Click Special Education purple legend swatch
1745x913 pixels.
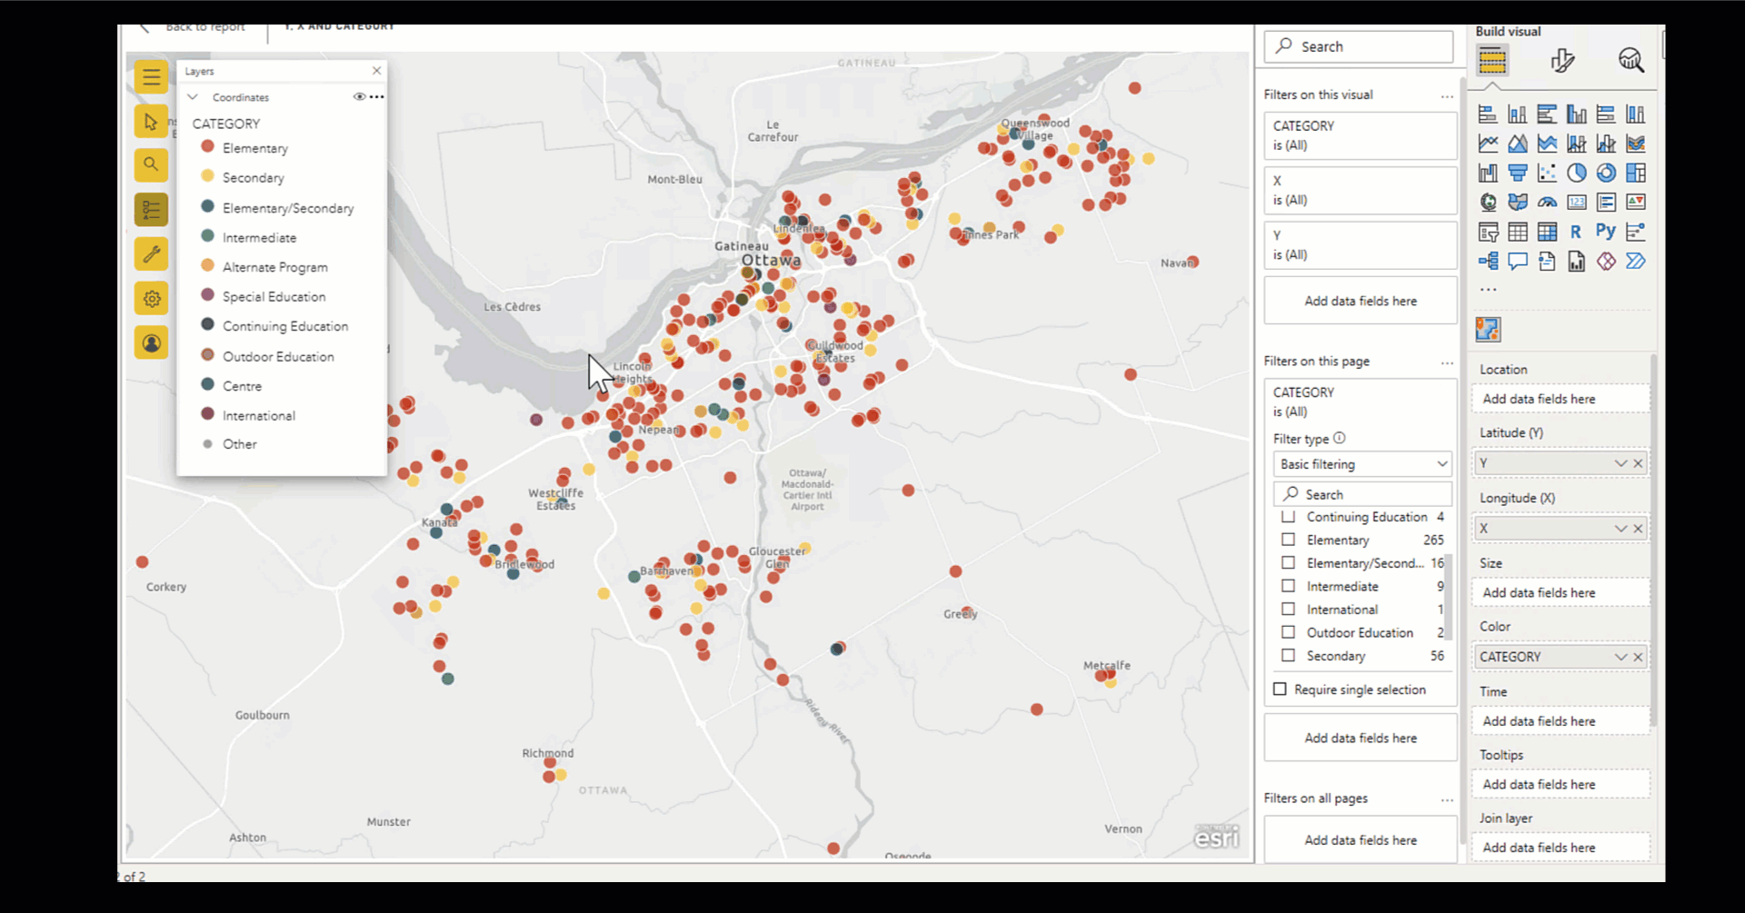(x=207, y=295)
